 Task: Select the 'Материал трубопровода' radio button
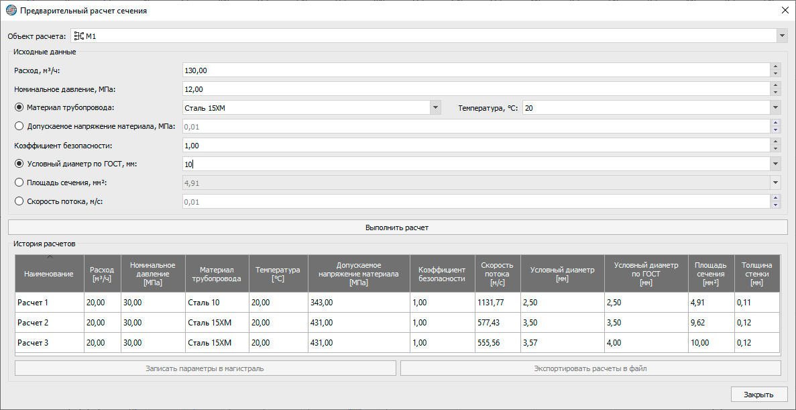19,107
